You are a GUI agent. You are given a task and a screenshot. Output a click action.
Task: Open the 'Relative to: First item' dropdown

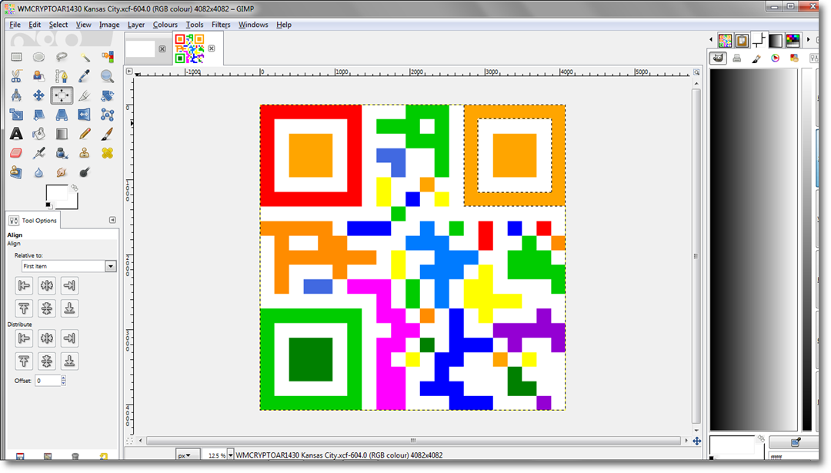tap(69, 266)
